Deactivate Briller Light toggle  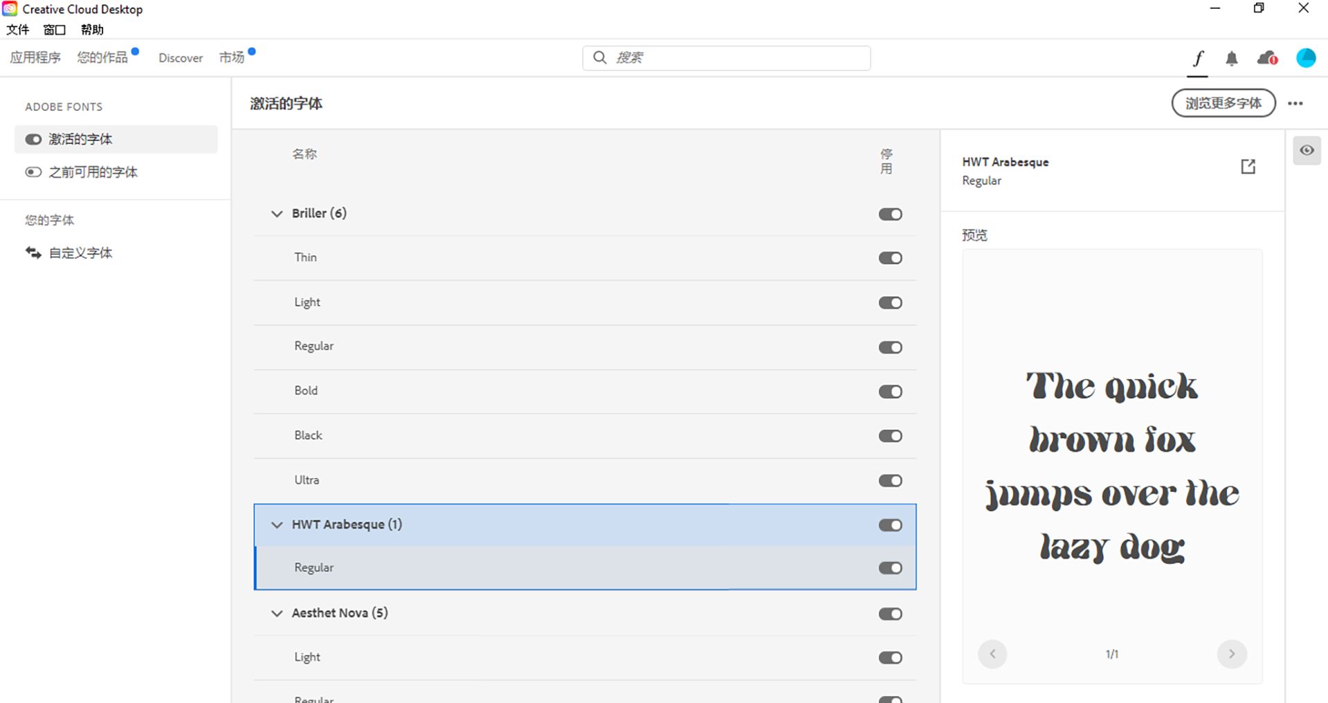click(891, 302)
